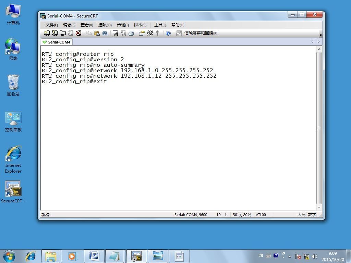The image size is (351, 263).
Task: Click the 'no auto-summary' line
Action: [x=93, y=65]
